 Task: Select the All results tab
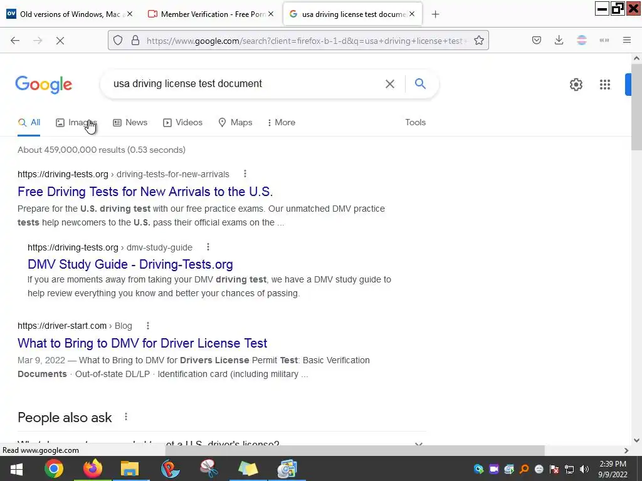(x=29, y=122)
